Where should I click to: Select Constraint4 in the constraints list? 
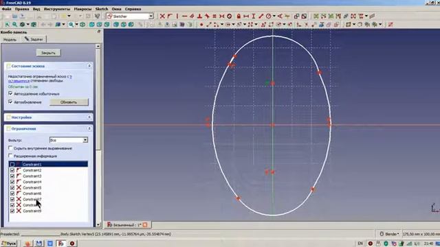pyautogui.click(x=32, y=182)
